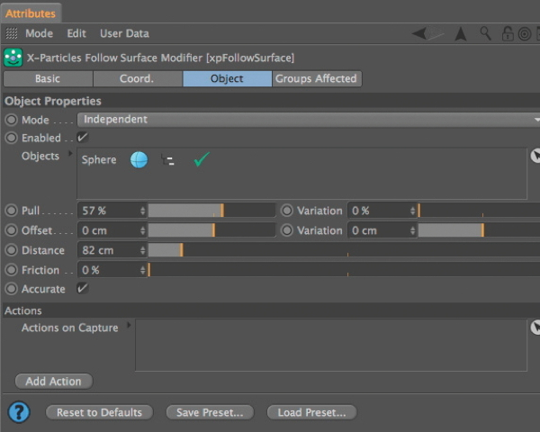Click the blue Sphere object icon
Image resolution: width=540 pixels, height=432 pixels.
(x=139, y=159)
